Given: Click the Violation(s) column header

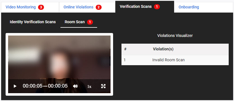Looking at the screenshot, I should [163, 49].
